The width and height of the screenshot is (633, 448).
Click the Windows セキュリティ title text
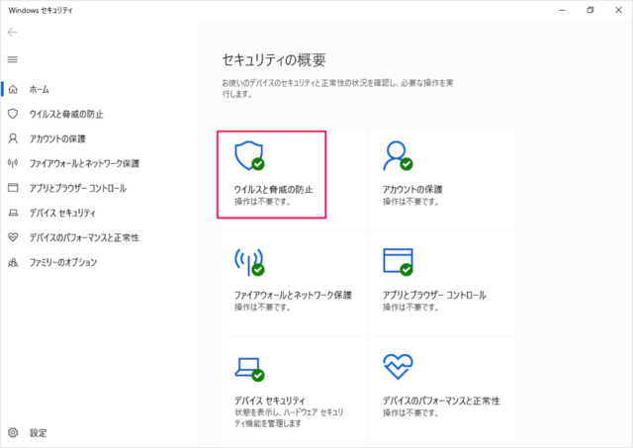click(41, 11)
